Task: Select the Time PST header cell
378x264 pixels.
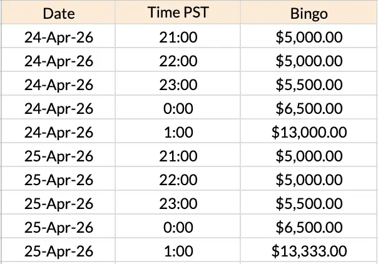Action: click(x=179, y=14)
